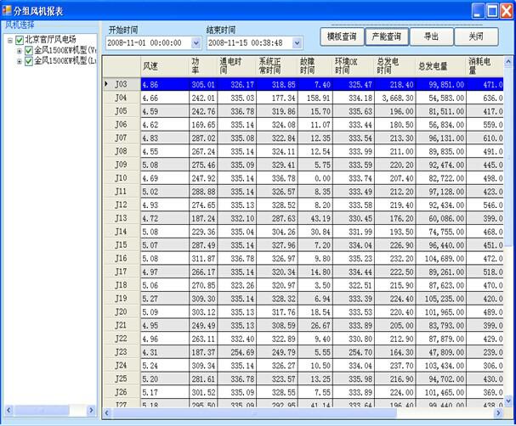Click the 总发电时间 column header

click(395, 66)
